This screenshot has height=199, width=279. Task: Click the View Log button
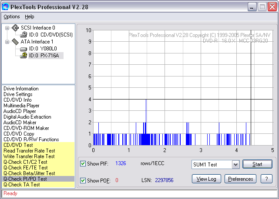(206, 179)
